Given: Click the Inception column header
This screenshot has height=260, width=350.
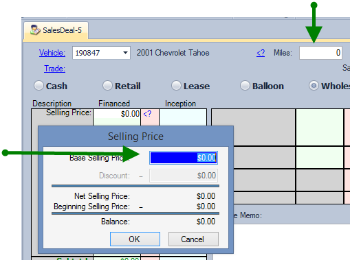Looking at the screenshot, I should tap(180, 104).
